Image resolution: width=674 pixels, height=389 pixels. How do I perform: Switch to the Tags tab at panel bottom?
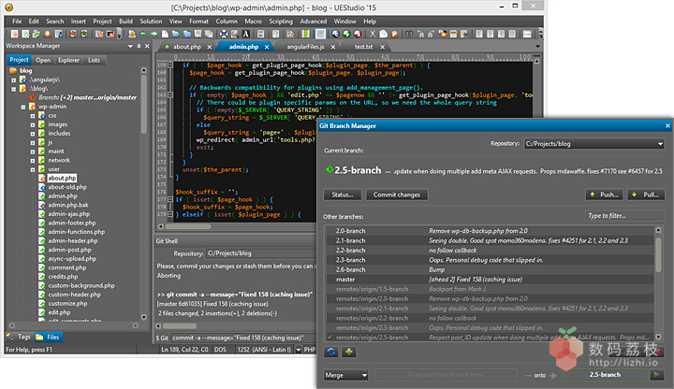point(20,337)
